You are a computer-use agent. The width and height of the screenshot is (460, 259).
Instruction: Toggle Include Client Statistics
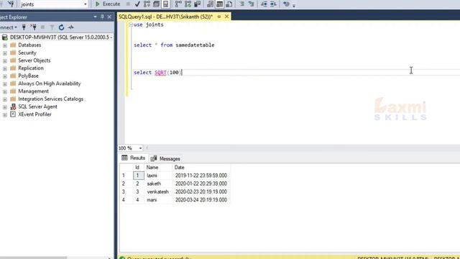(198, 4)
